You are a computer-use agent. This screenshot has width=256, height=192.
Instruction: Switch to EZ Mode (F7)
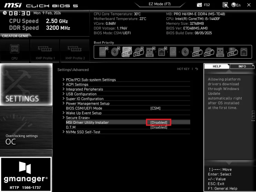(160, 4)
